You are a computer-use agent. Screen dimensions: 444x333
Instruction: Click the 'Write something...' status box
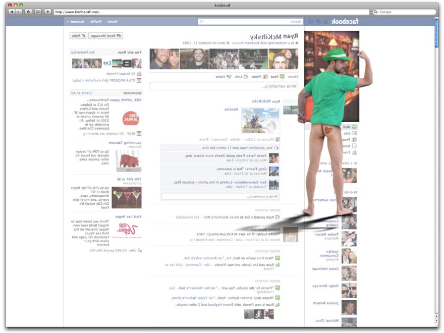tap(224, 86)
